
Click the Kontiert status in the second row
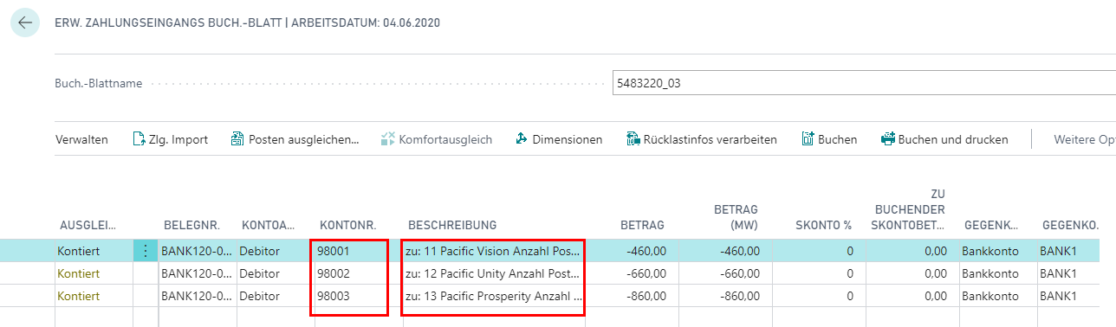[x=79, y=273]
